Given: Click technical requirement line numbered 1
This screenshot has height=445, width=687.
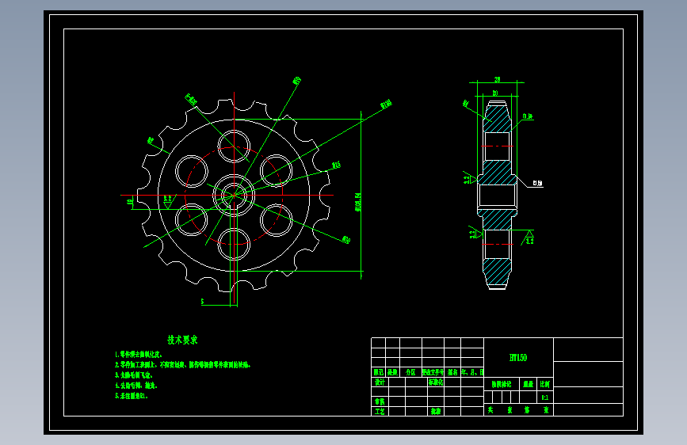Looking at the screenshot, I should point(139,354).
